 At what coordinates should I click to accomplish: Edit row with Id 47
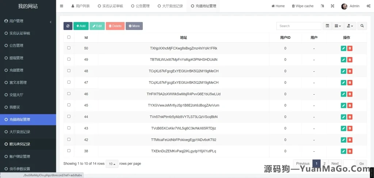(343, 83)
